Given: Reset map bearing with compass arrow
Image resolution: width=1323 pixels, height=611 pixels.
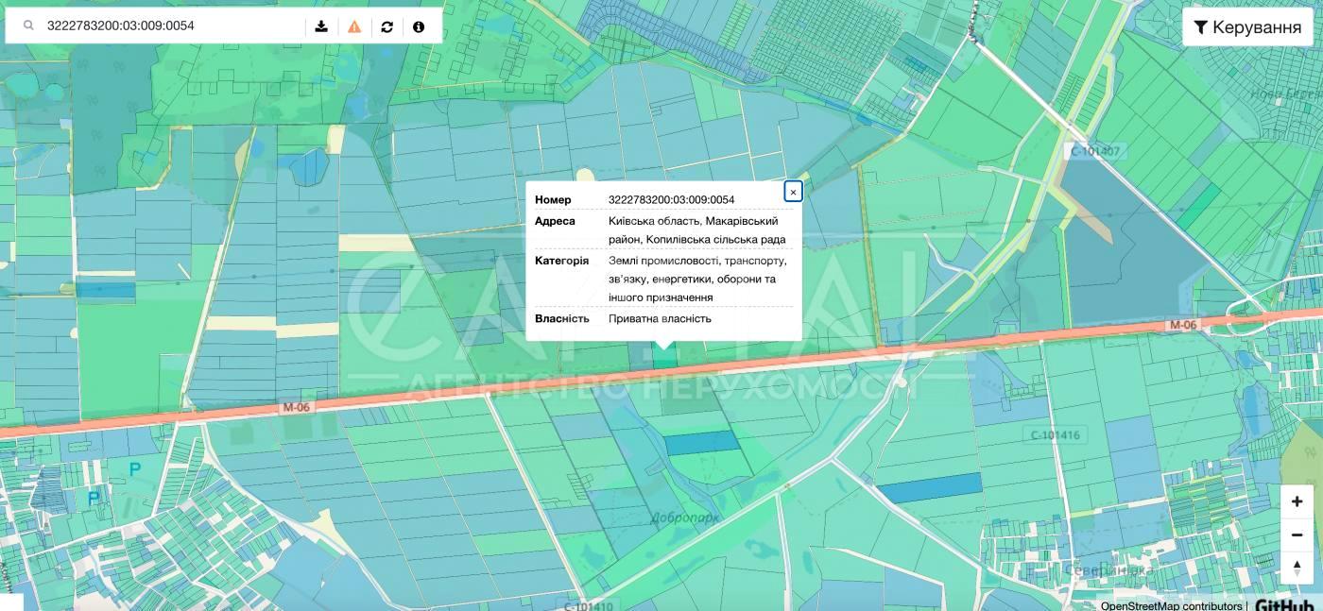Looking at the screenshot, I should [x=1297, y=568].
